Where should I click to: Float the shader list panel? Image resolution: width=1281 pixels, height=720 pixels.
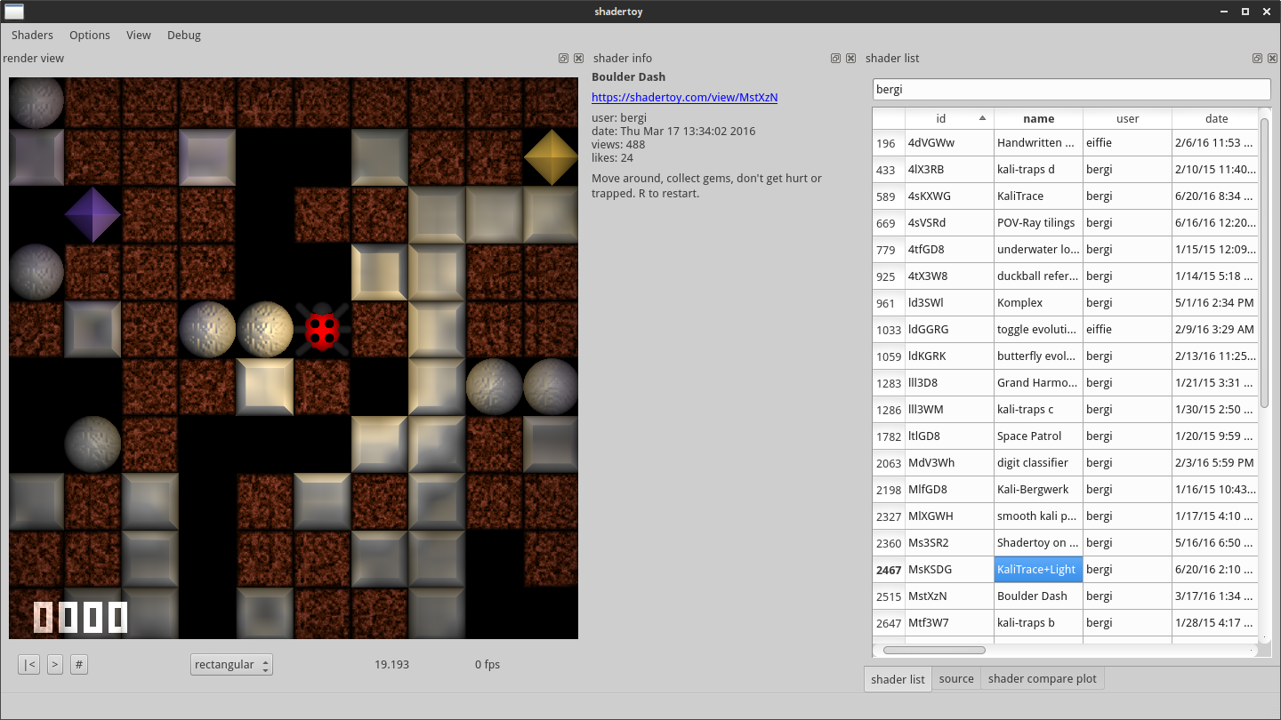1257,58
